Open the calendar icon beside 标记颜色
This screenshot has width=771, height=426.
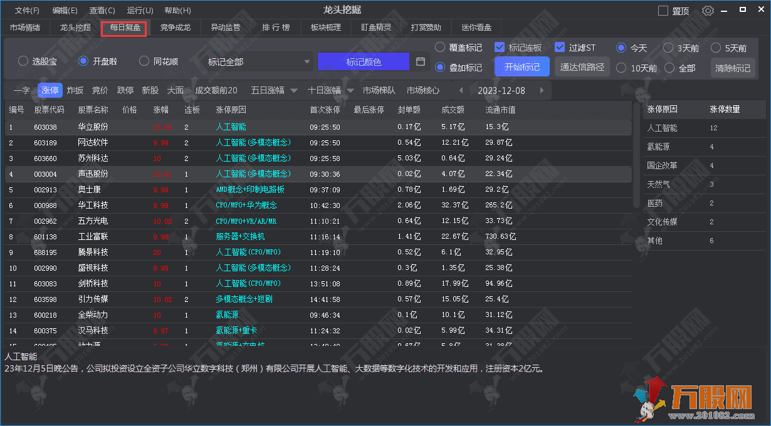tap(421, 61)
